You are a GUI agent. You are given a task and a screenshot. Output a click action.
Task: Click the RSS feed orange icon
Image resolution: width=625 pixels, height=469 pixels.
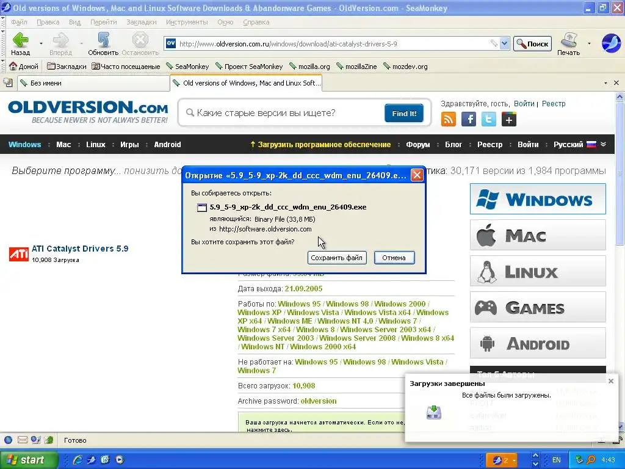coord(449,119)
